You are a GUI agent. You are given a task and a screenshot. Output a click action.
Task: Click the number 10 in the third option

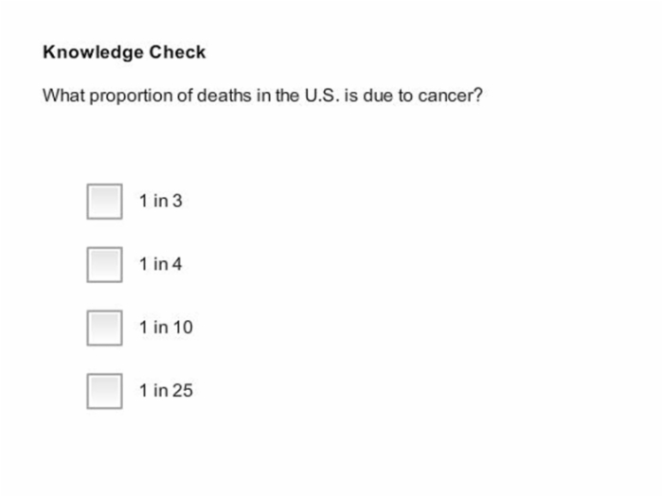point(183,328)
